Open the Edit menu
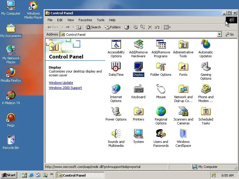This screenshot has width=239, height=179. pyautogui.click(x=60, y=20)
